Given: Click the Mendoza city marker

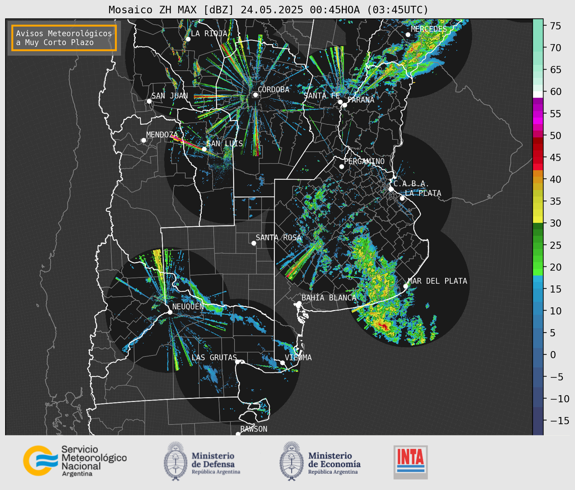Looking at the screenshot, I should (x=143, y=140).
